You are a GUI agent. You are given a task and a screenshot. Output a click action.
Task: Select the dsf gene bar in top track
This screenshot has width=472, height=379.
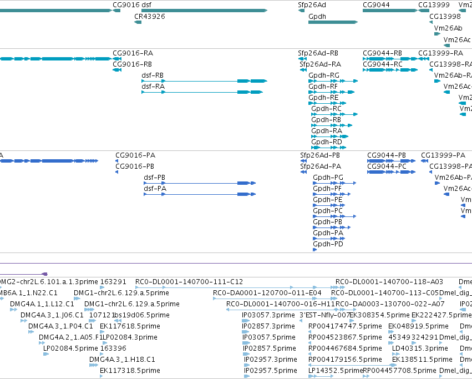(x=205, y=11)
